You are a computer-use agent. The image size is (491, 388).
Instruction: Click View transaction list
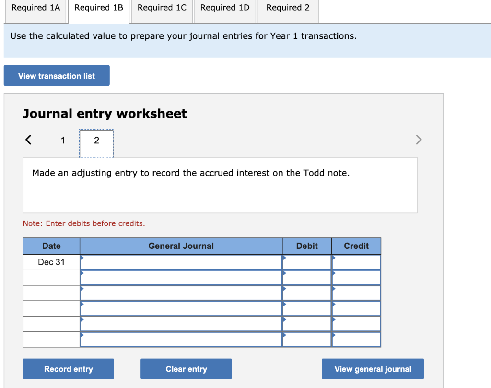pos(57,75)
